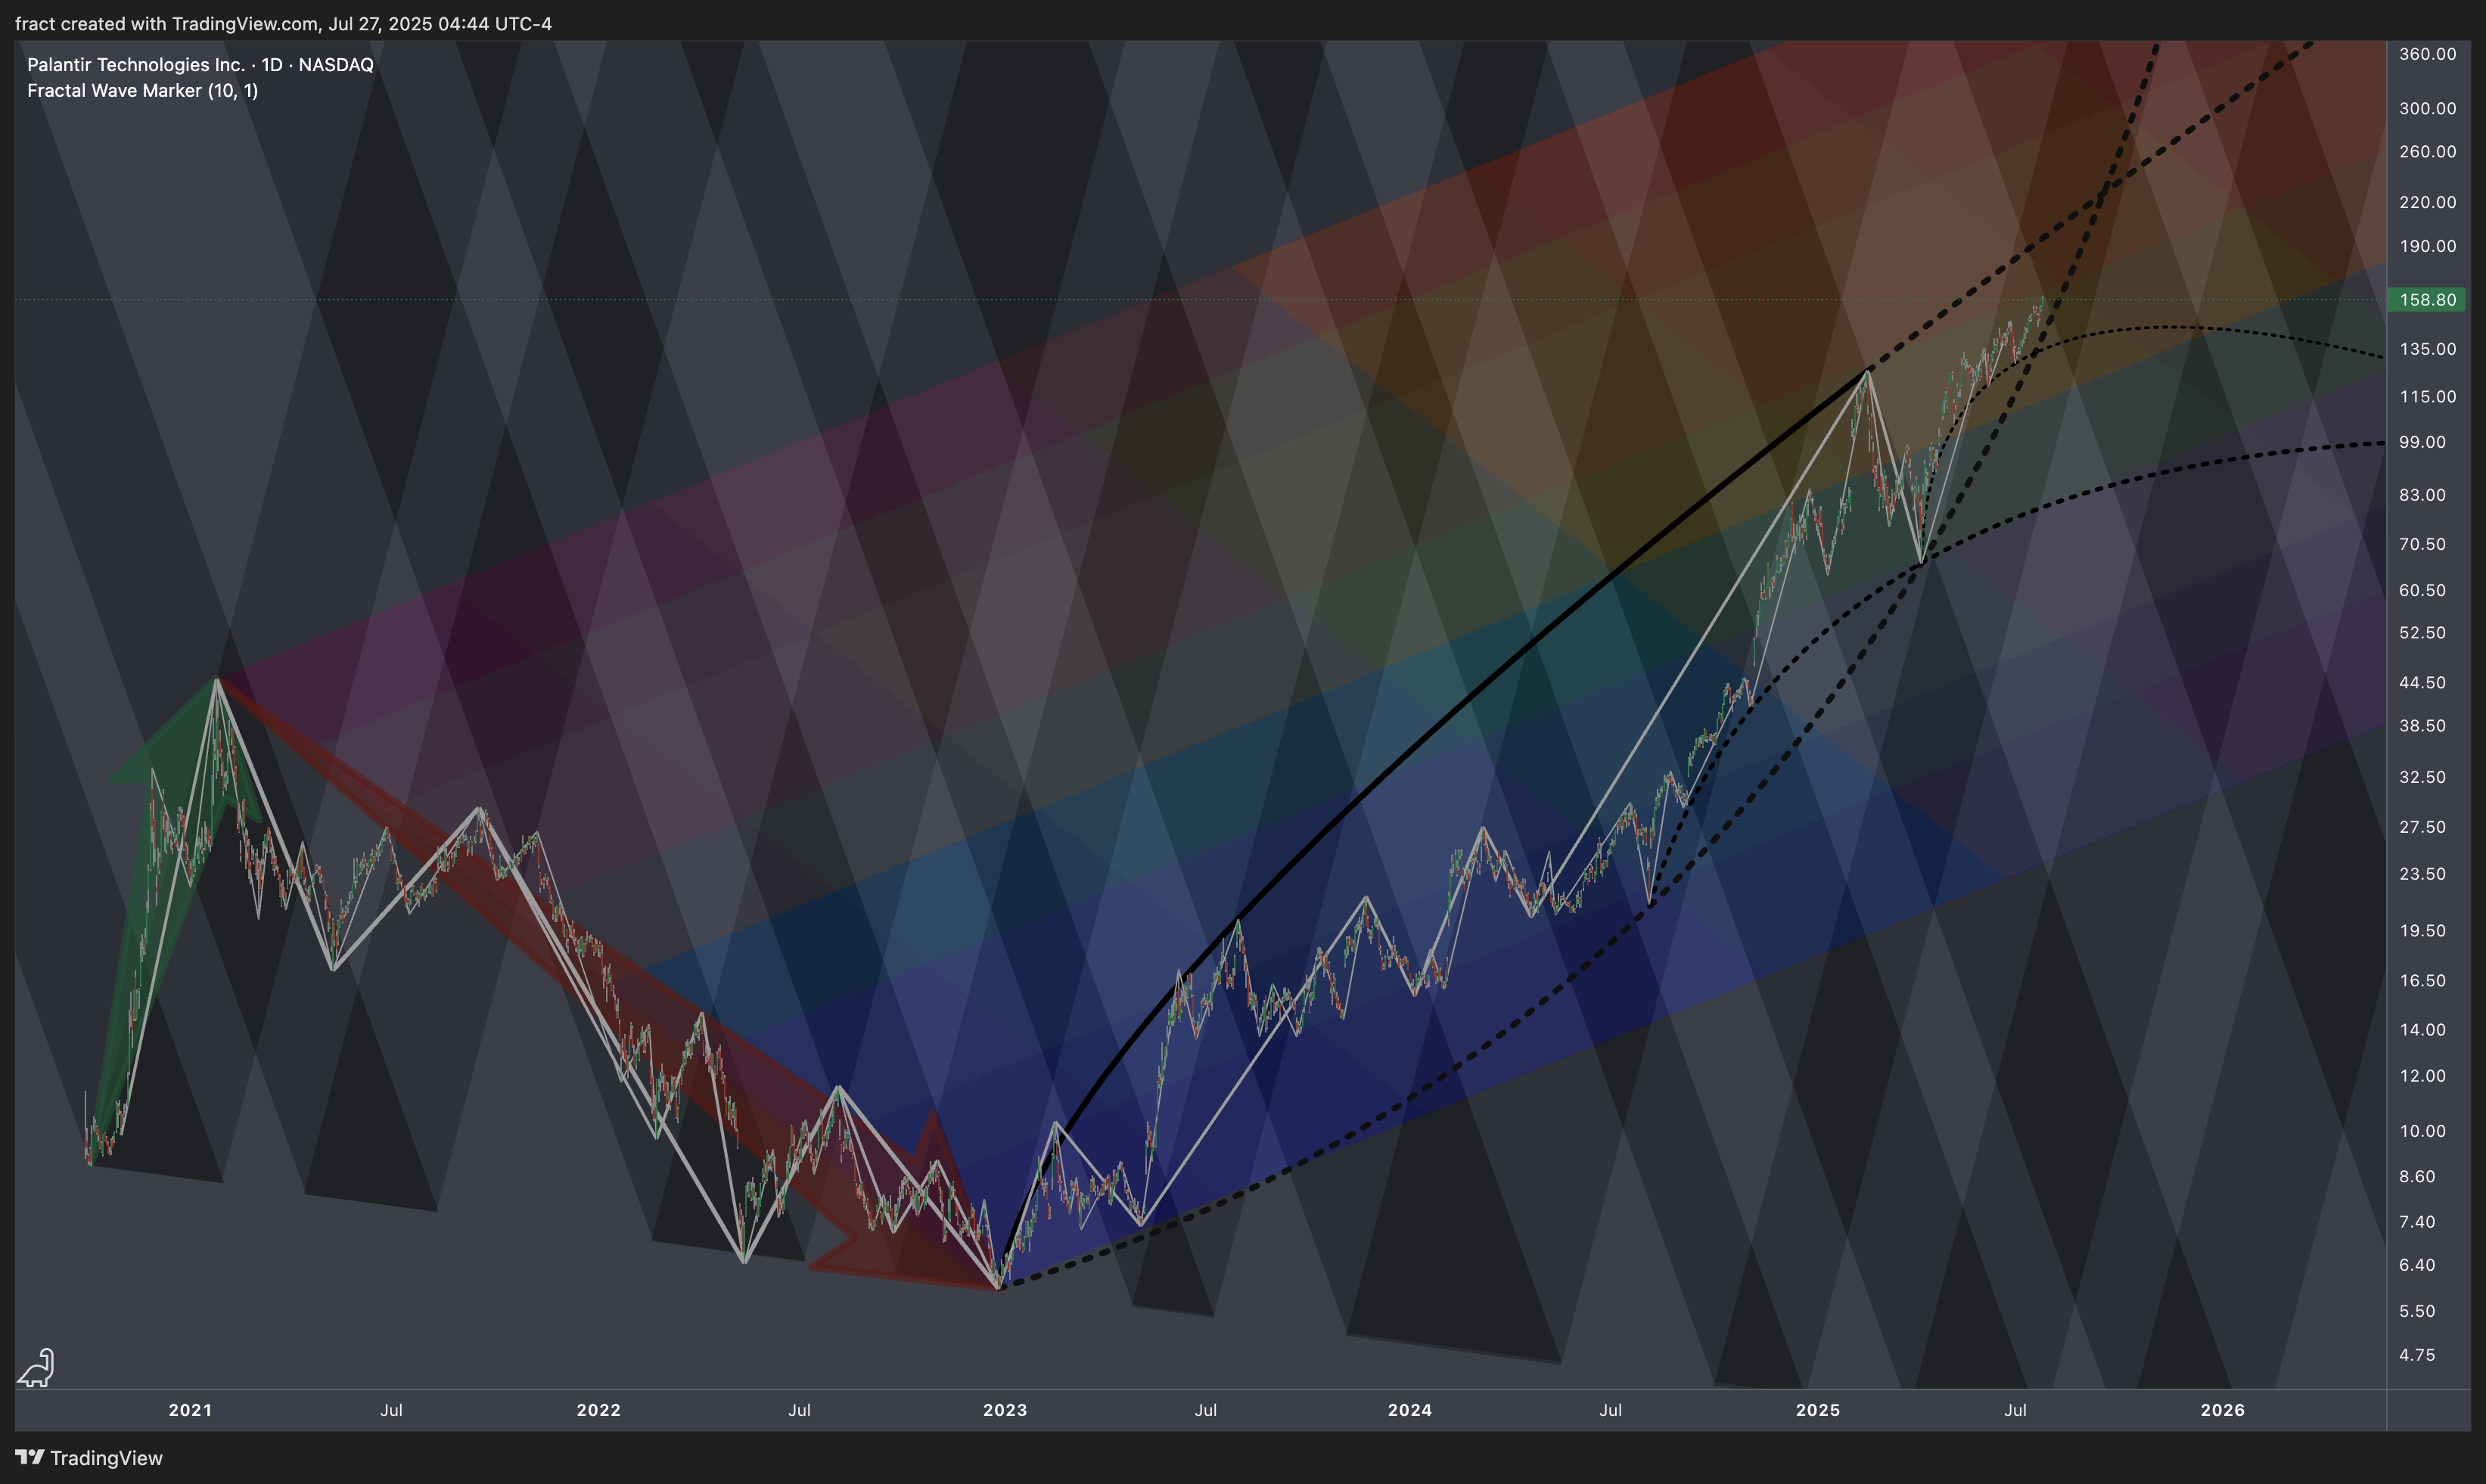The width and height of the screenshot is (2486, 1484).
Task: Click the TradingView logo at the bottom left
Action: [x=89, y=1458]
